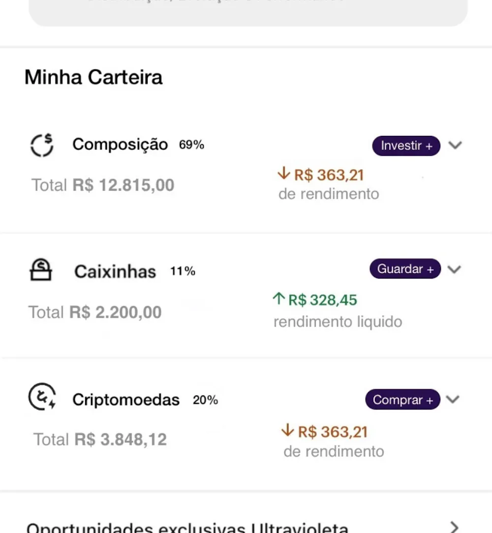Screen dimensions: 492x533
Task: Select the Criptomoedas label
Action: click(126, 400)
